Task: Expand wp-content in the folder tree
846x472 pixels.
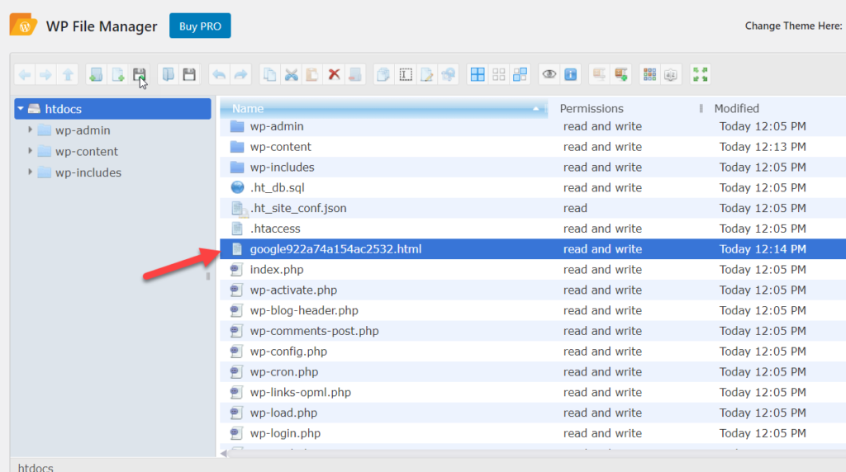Action: [x=31, y=151]
